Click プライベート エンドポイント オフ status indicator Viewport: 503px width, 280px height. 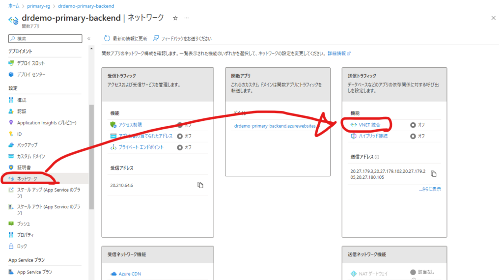point(185,147)
